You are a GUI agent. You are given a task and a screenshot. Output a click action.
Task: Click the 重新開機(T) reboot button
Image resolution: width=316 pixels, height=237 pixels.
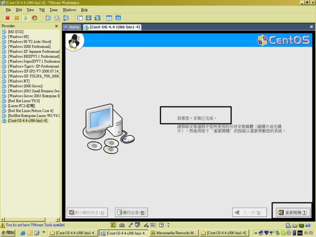(x=292, y=213)
